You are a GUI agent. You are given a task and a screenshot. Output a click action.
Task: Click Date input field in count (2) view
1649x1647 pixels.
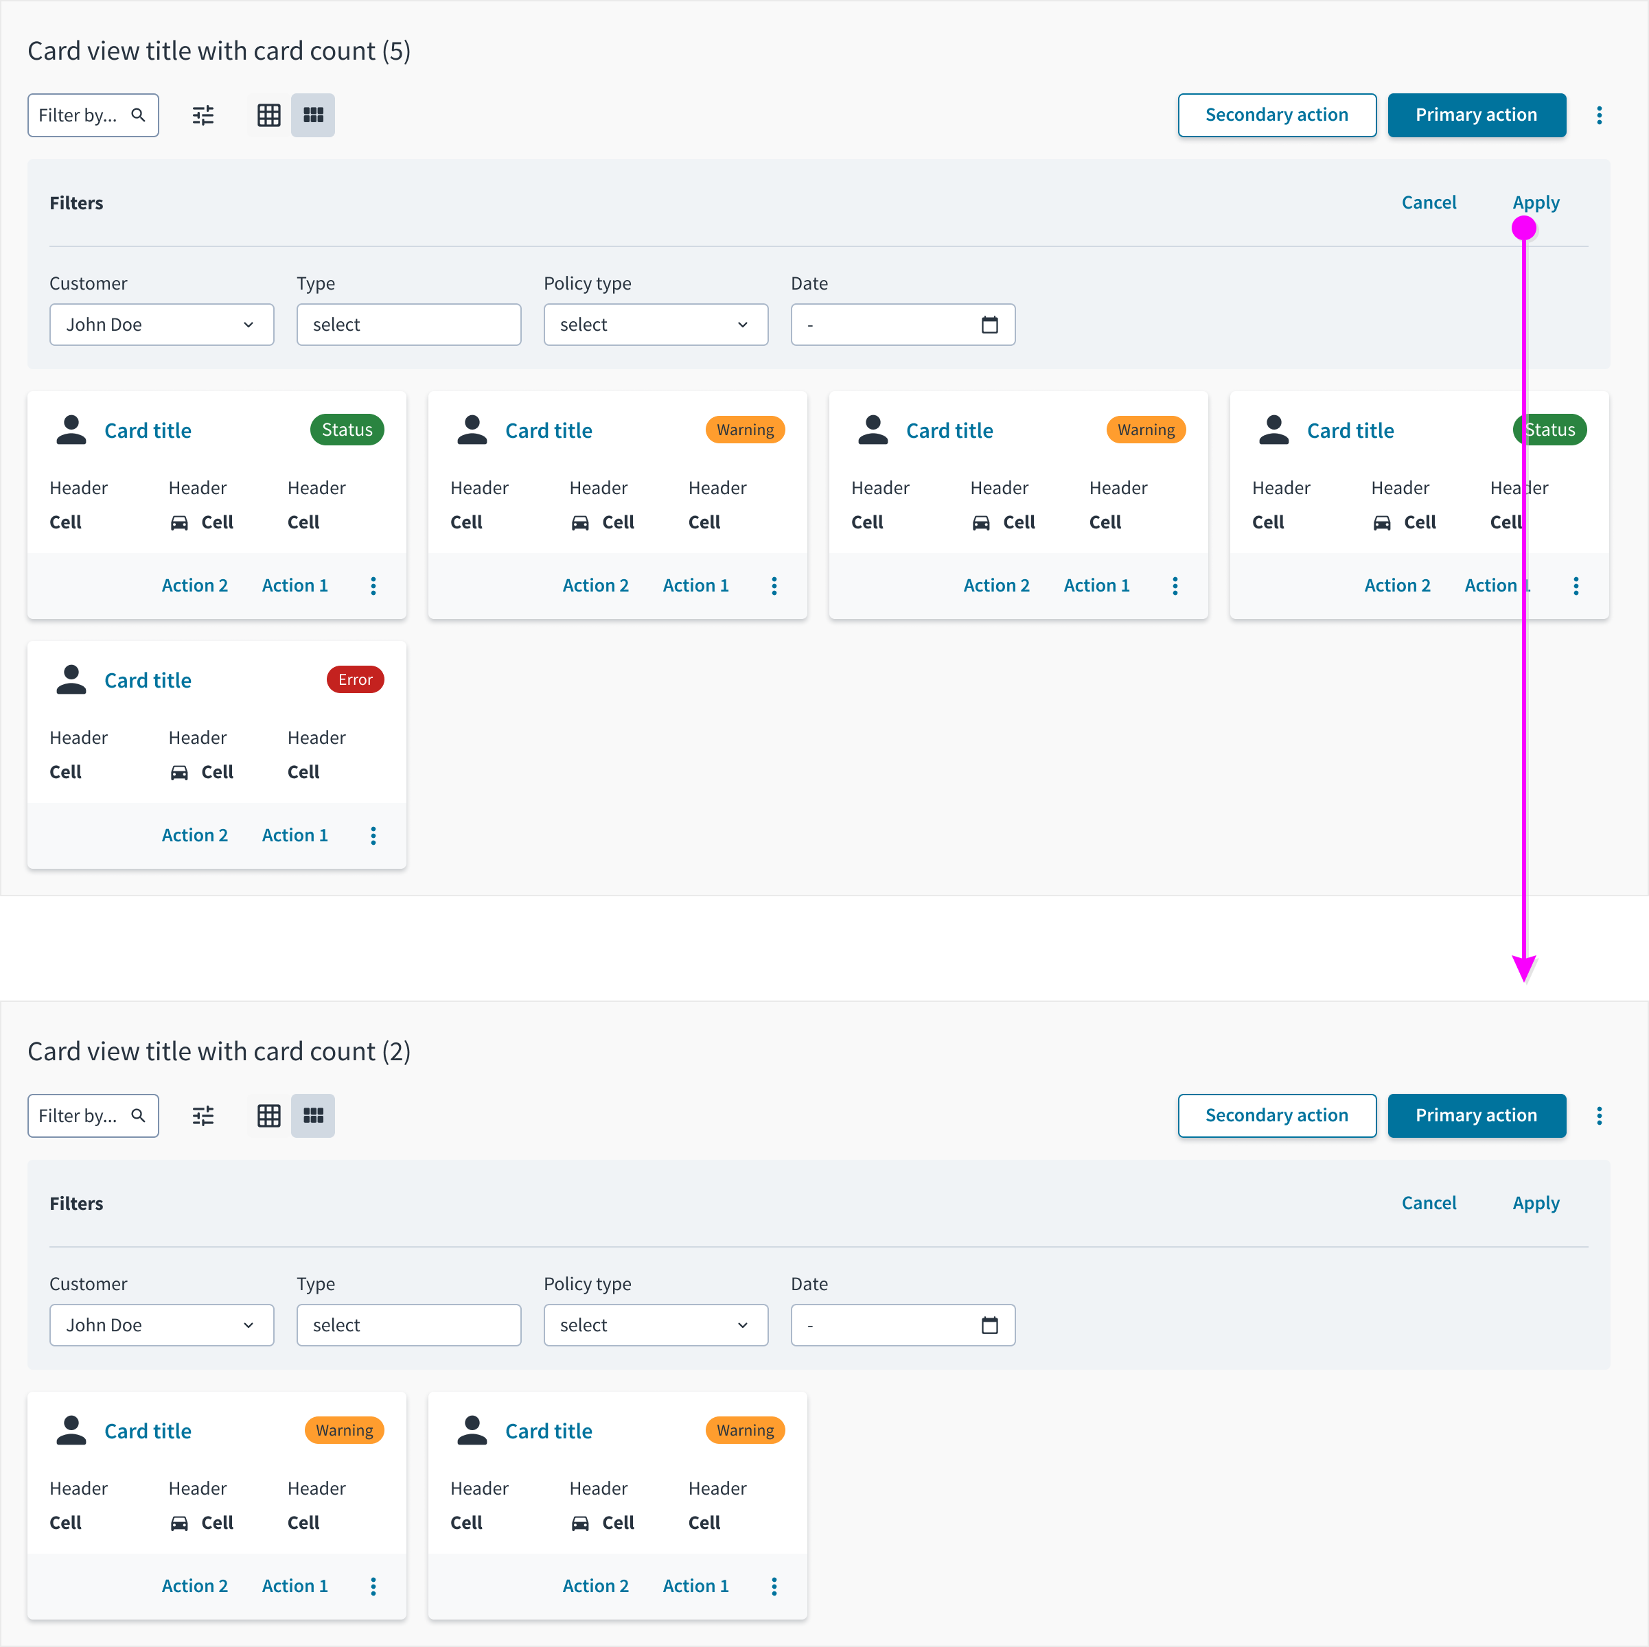[x=902, y=1324]
